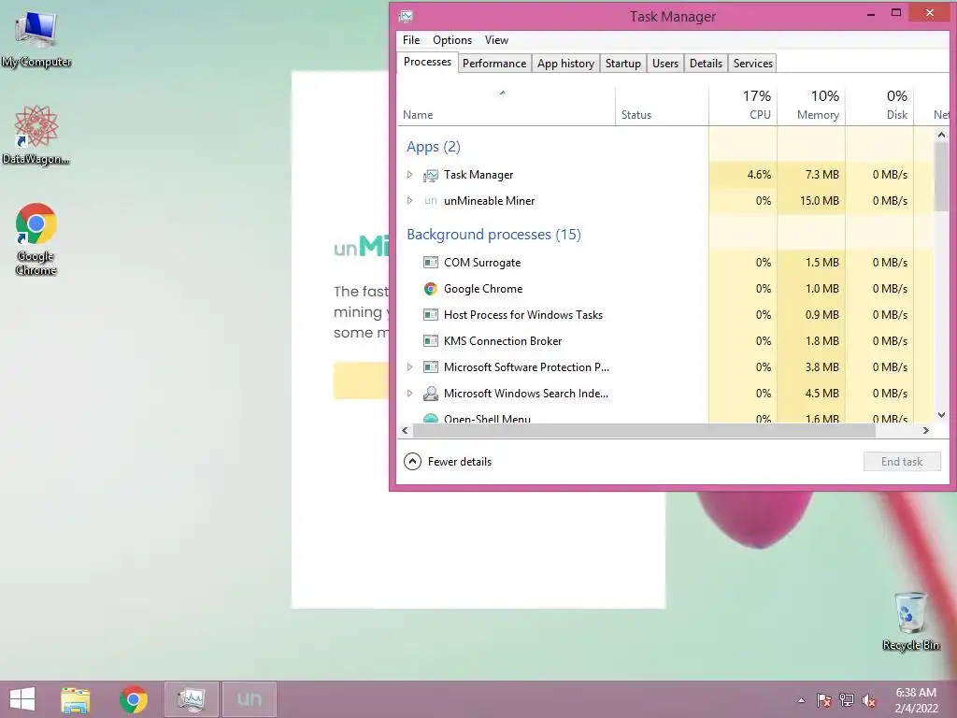Select the KMS Connection Broker row
Image resolution: width=957 pixels, height=718 pixels.
coord(665,340)
